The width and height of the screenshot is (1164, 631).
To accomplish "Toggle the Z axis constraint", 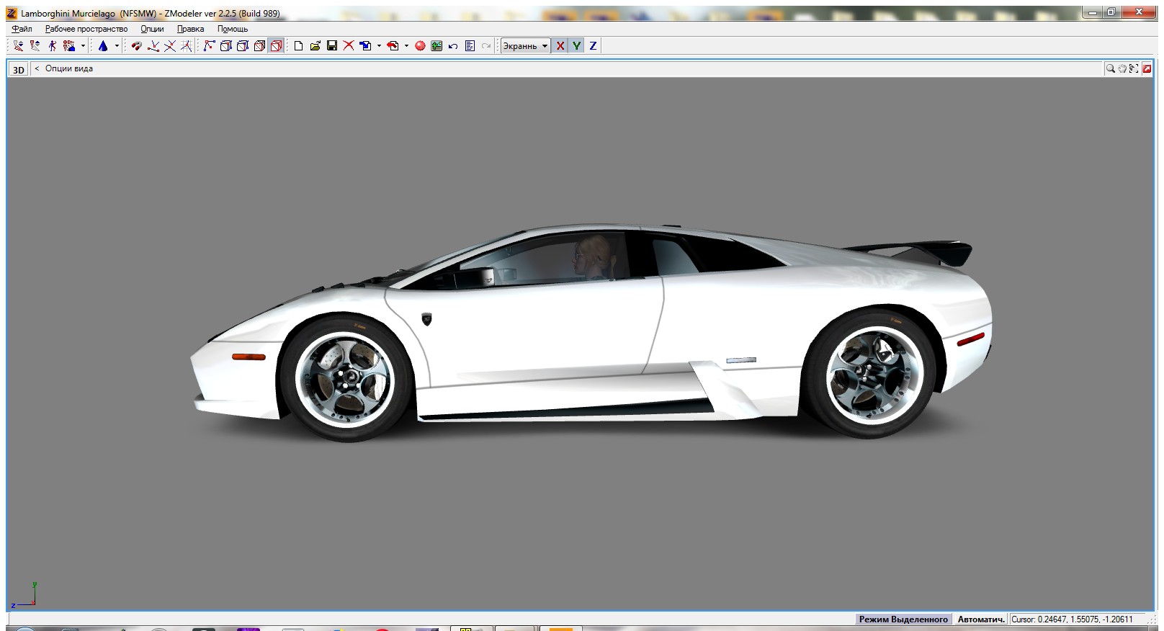I will 593,46.
